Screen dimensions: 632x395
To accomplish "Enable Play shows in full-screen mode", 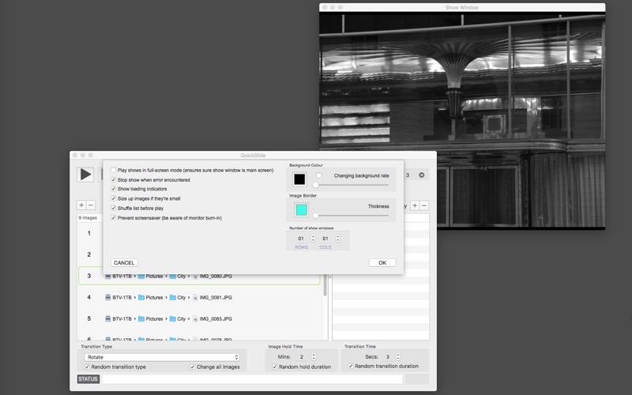I will point(114,170).
